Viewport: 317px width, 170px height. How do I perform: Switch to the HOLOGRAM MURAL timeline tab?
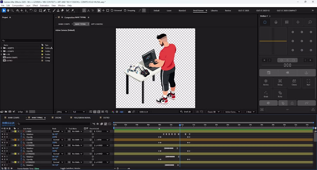82,118
